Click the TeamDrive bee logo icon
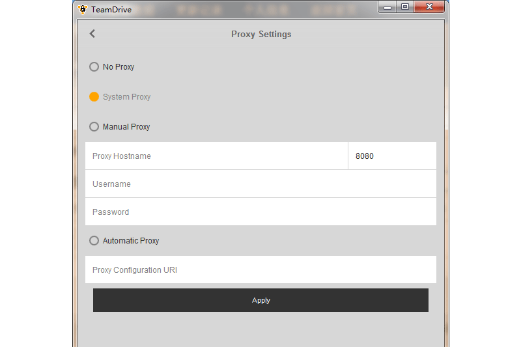This screenshot has height=347, width=521. 83,9
